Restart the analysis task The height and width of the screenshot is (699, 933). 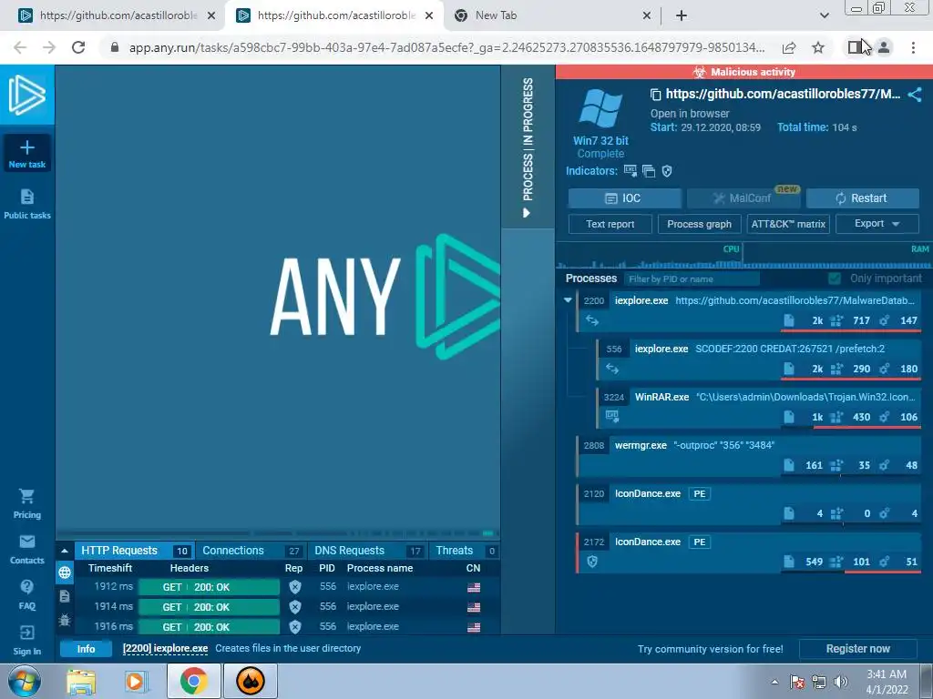(862, 198)
